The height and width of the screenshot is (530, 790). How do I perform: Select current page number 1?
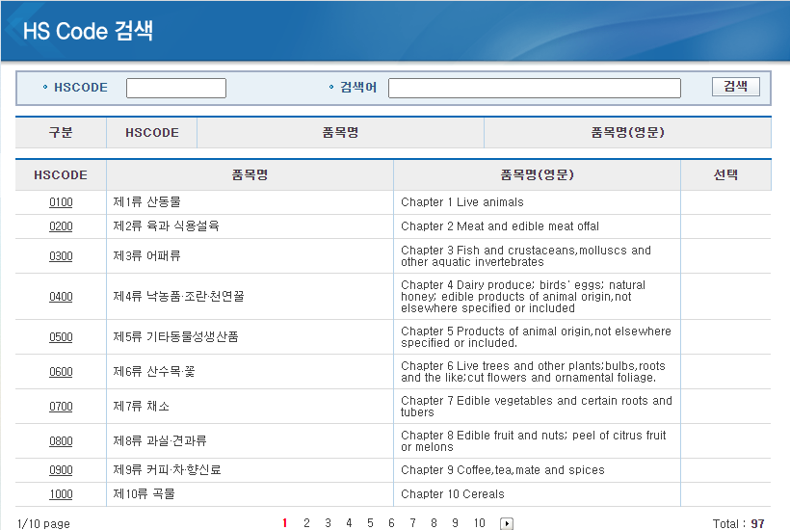284,523
